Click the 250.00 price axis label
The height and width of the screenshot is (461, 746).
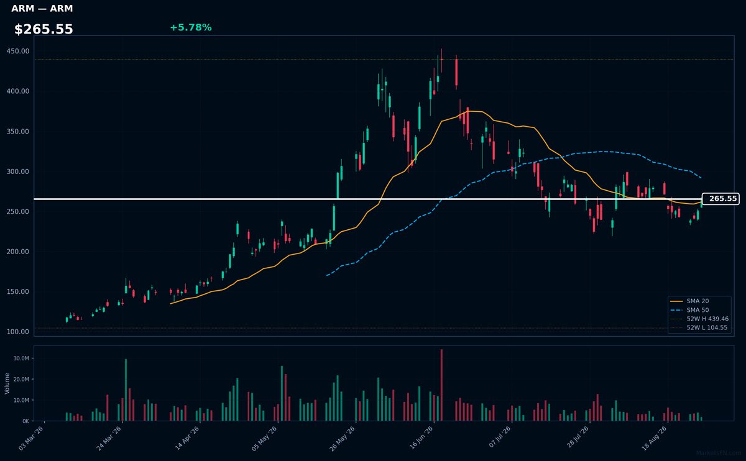pos(18,211)
